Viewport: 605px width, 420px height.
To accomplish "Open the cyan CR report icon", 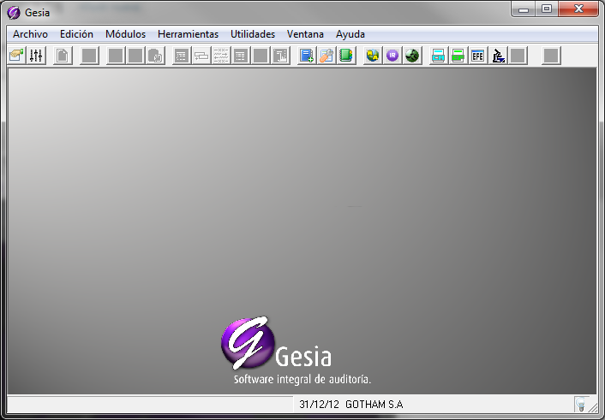I will coord(438,56).
